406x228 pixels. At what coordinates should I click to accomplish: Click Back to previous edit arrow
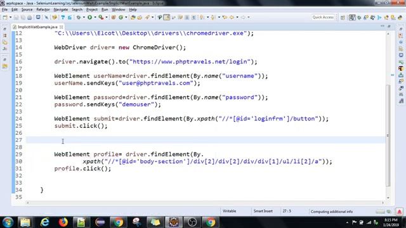[x=225, y=17]
